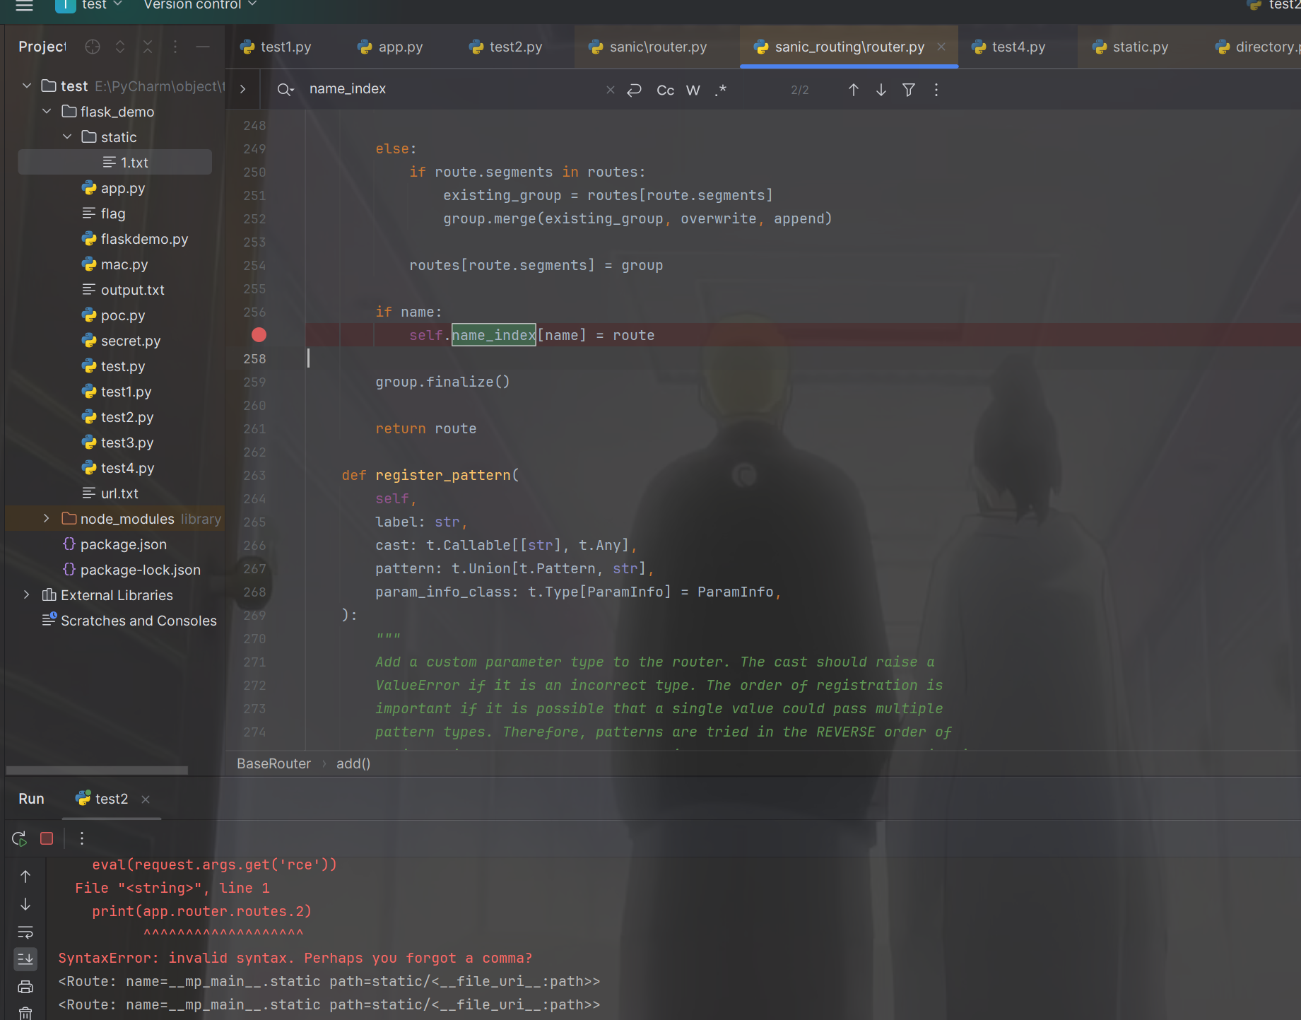
Task: Remove the red breakpoint on line 257
Action: point(259,335)
